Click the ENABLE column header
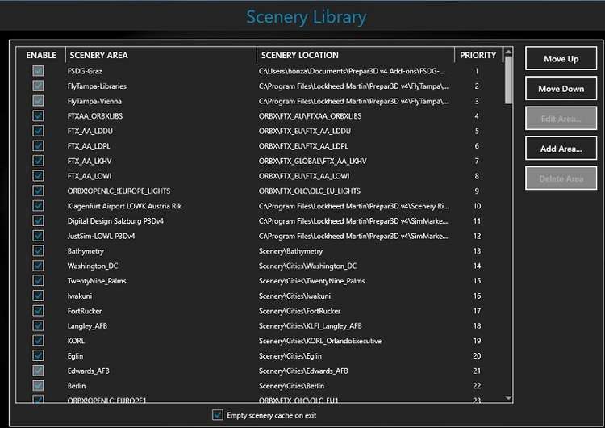The height and width of the screenshot is (428, 605). (41, 55)
